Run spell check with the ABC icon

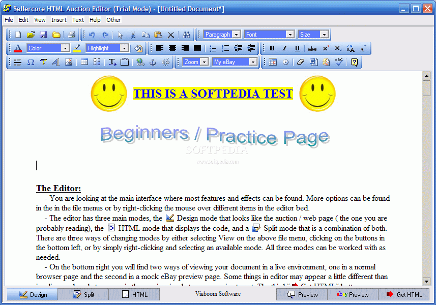click(x=339, y=62)
